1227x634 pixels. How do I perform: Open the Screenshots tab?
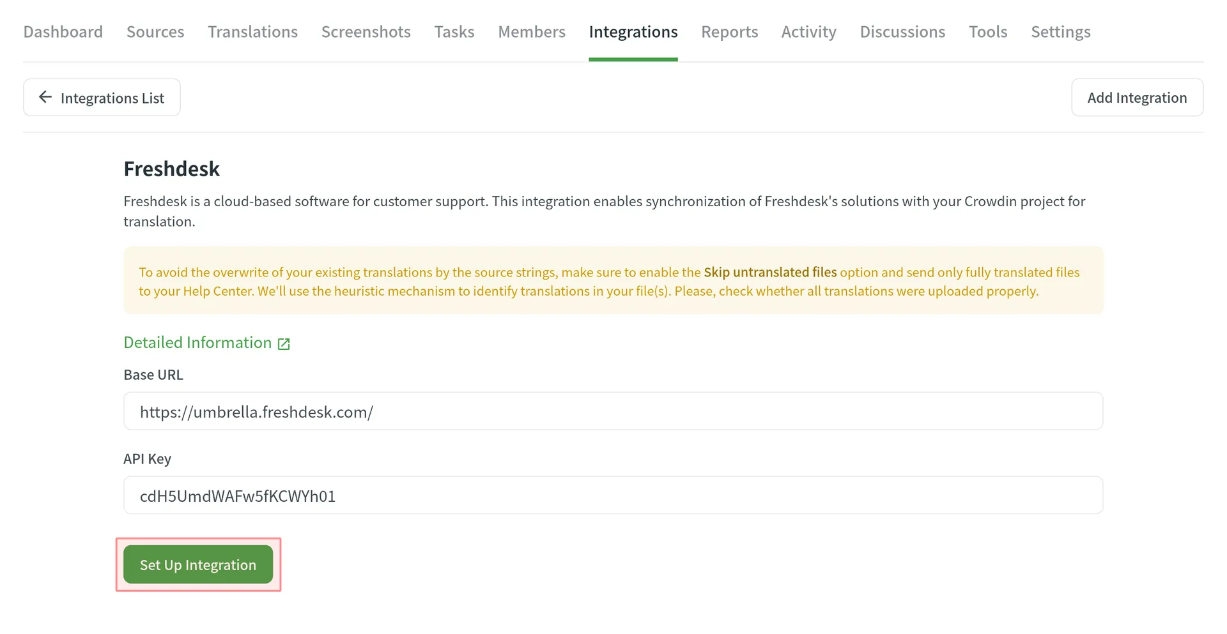366,32
